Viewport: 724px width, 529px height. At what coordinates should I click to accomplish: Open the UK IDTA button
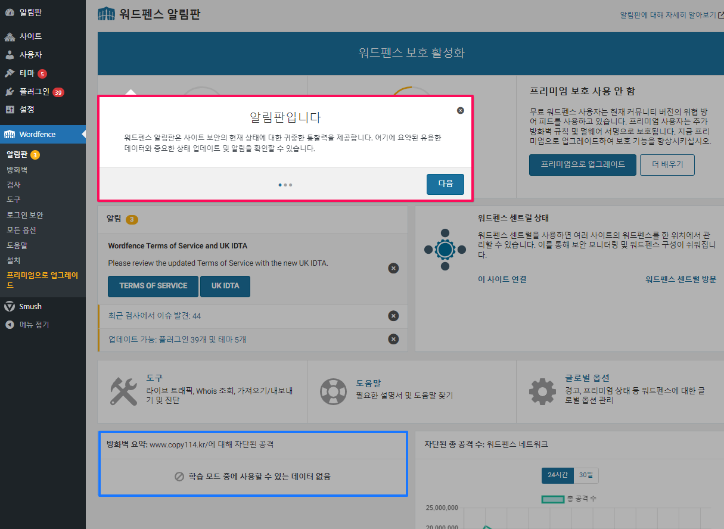[x=225, y=286]
